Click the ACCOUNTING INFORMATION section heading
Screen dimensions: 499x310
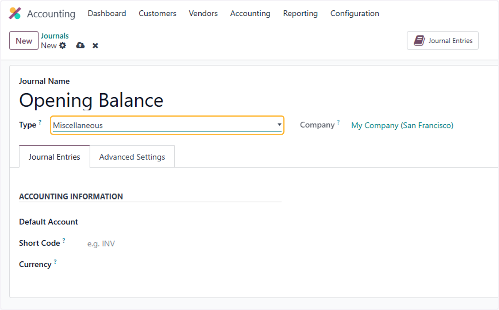tap(71, 197)
